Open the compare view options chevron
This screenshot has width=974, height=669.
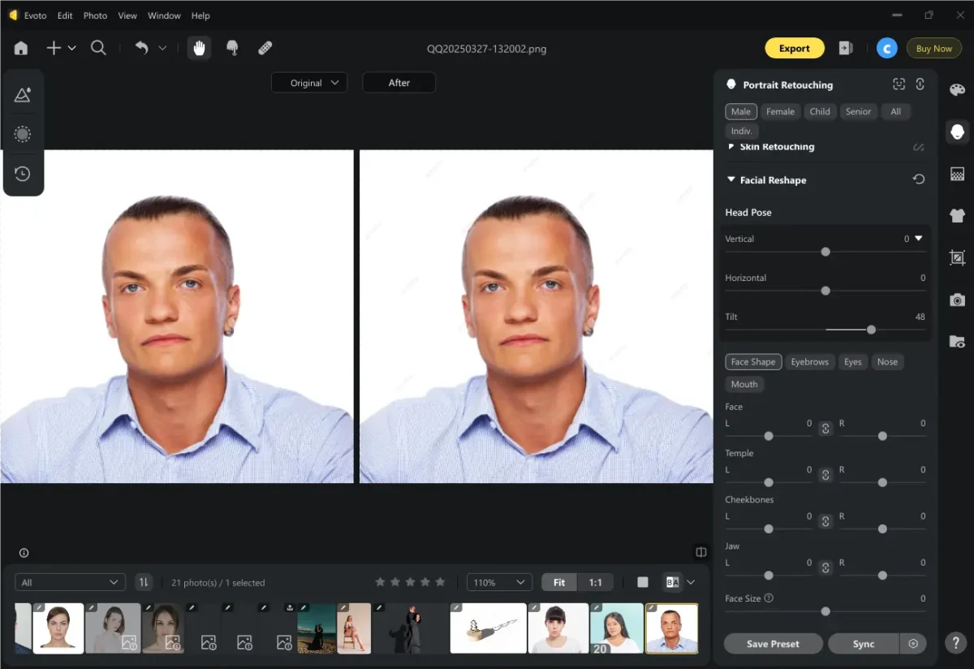pyautogui.click(x=691, y=582)
